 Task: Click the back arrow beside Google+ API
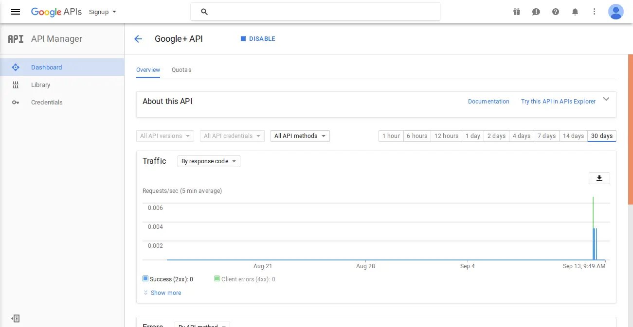pyautogui.click(x=138, y=39)
